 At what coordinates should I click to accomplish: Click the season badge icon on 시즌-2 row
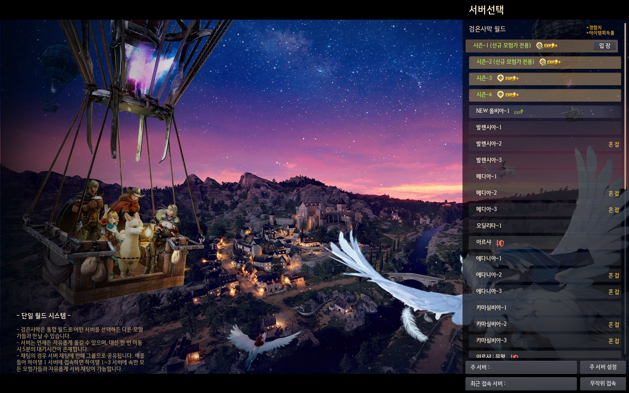(x=542, y=62)
